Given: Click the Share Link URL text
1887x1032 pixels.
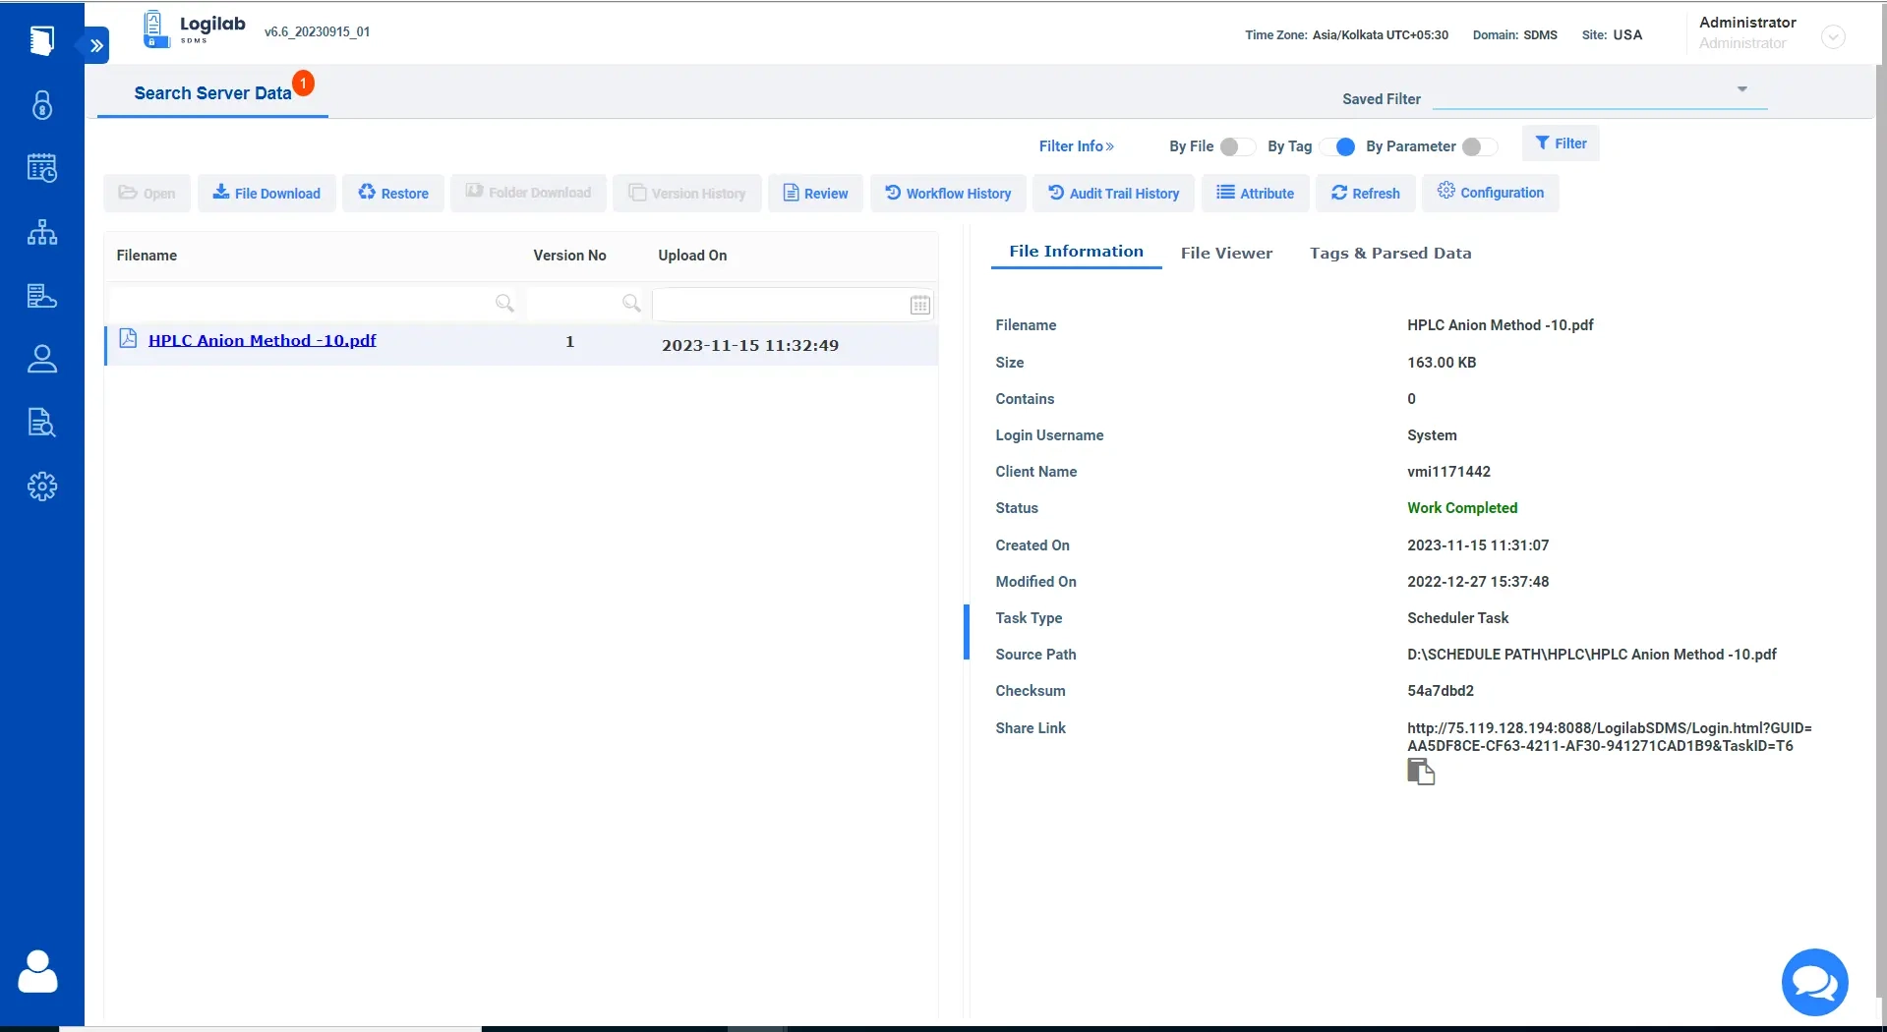Looking at the screenshot, I should tap(1610, 737).
